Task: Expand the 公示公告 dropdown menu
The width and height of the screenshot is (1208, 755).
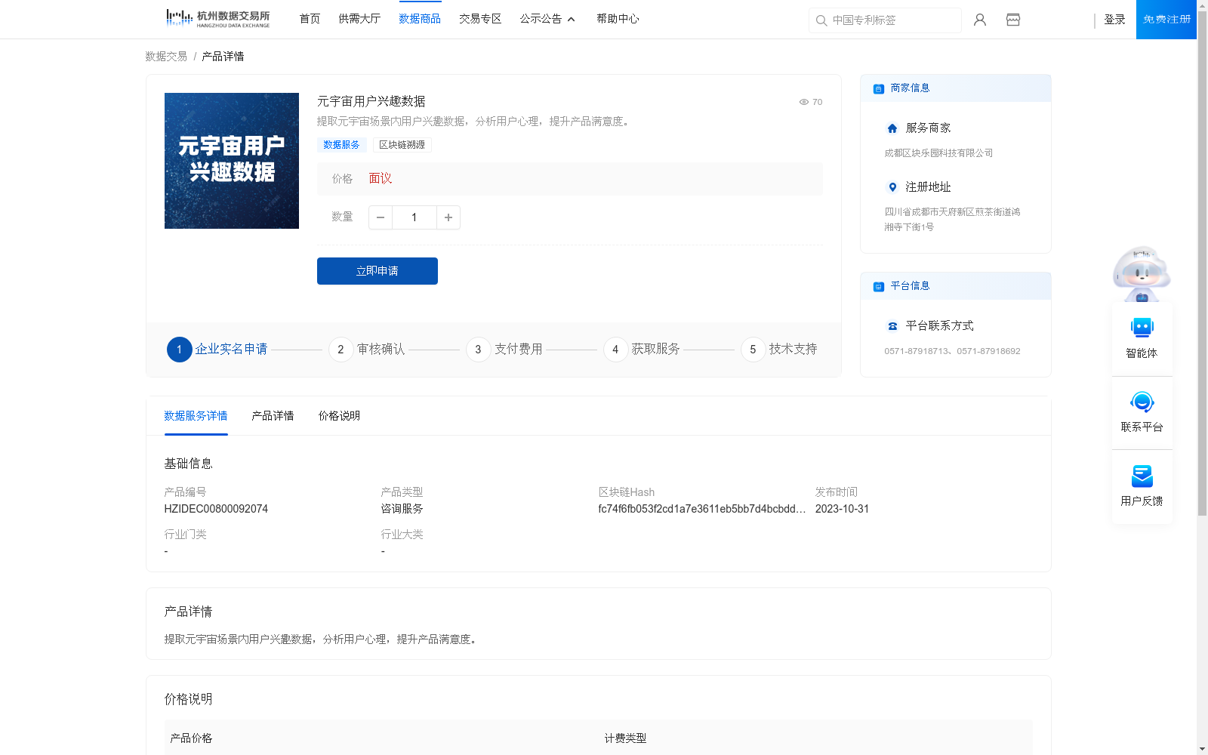Action: click(x=547, y=19)
